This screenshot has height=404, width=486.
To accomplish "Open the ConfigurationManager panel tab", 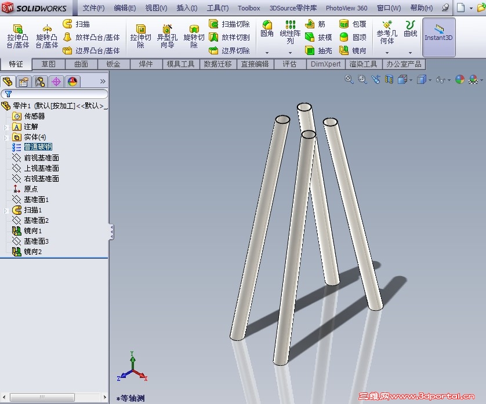I will tap(40, 82).
